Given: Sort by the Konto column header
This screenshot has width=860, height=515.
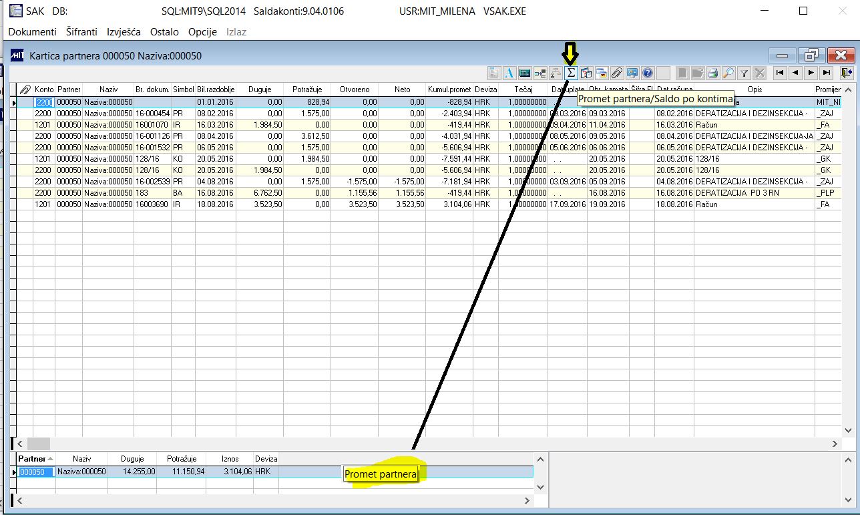Looking at the screenshot, I should pos(44,89).
